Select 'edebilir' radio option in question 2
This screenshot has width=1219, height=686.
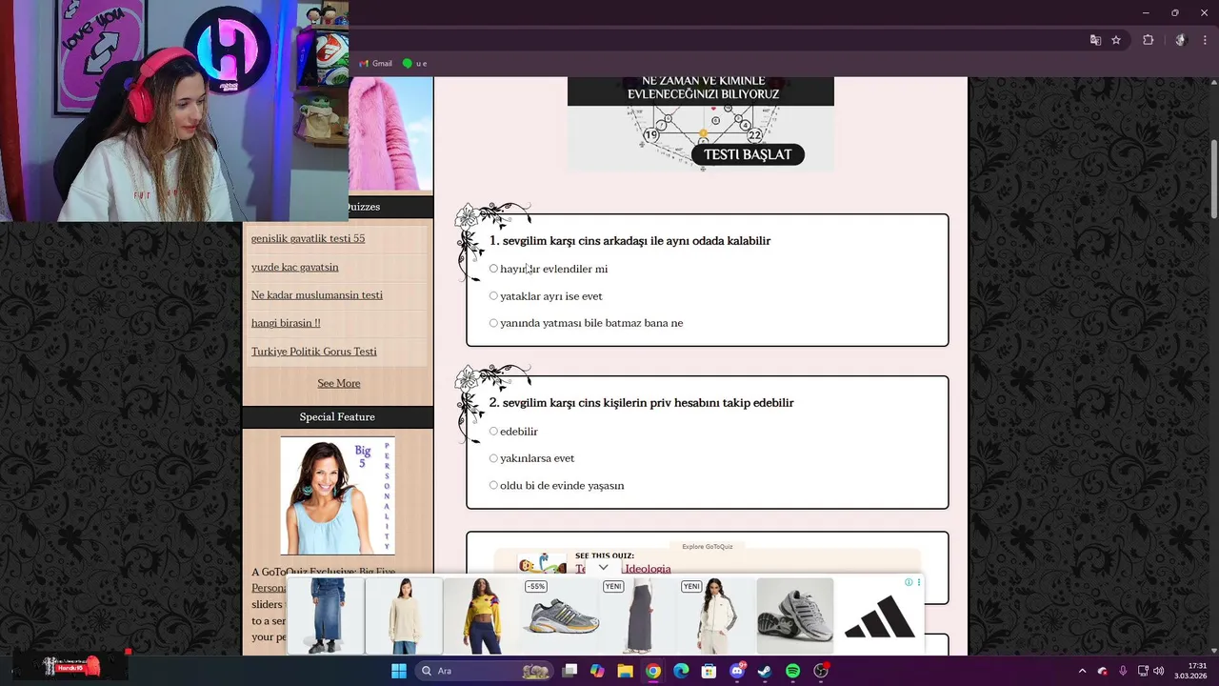click(493, 431)
